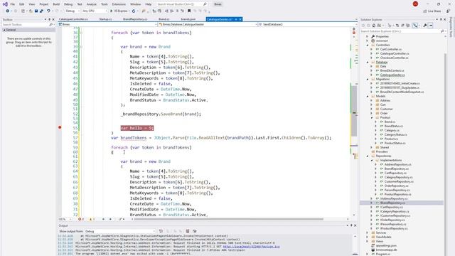Click the errors count indicator
Viewport: 455px width, 256px height.
(x=81, y=219)
